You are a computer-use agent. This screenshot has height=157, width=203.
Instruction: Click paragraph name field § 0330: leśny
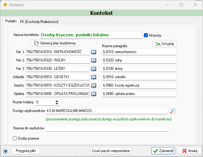point(139,69)
